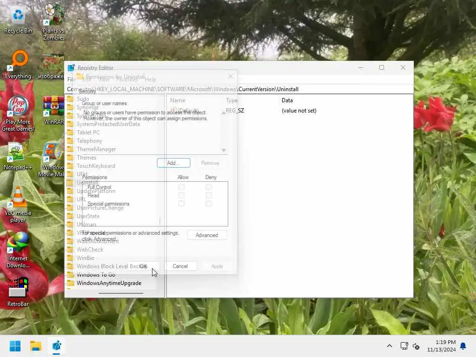Open the Everything search shortcut
This screenshot has width=476, height=357.
(18, 65)
